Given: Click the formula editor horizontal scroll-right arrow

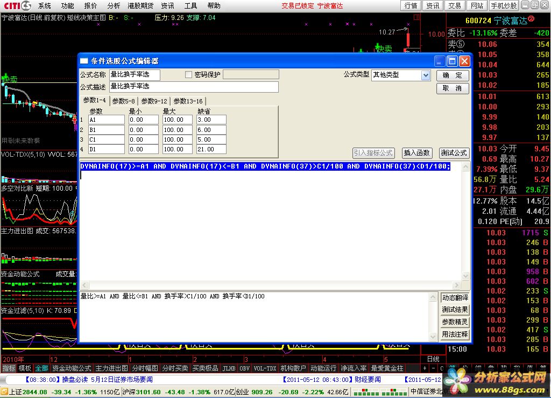Looking at the screenshot, I should (456, 285).
